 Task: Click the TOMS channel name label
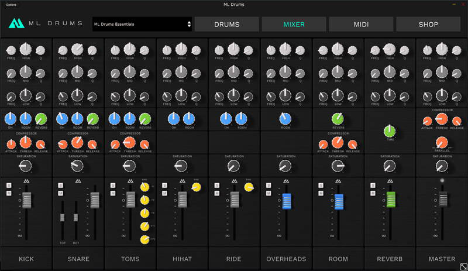pos(130,259)
